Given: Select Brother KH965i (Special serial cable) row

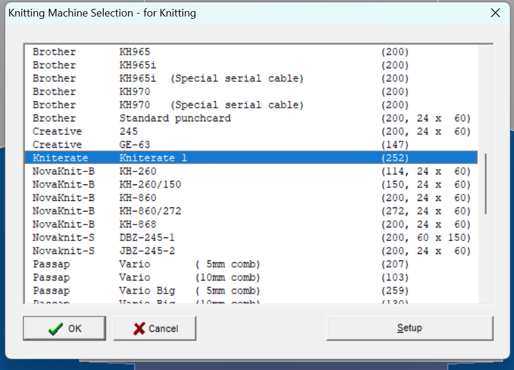Looking at the screenshot, I should [x=252, y=78].
